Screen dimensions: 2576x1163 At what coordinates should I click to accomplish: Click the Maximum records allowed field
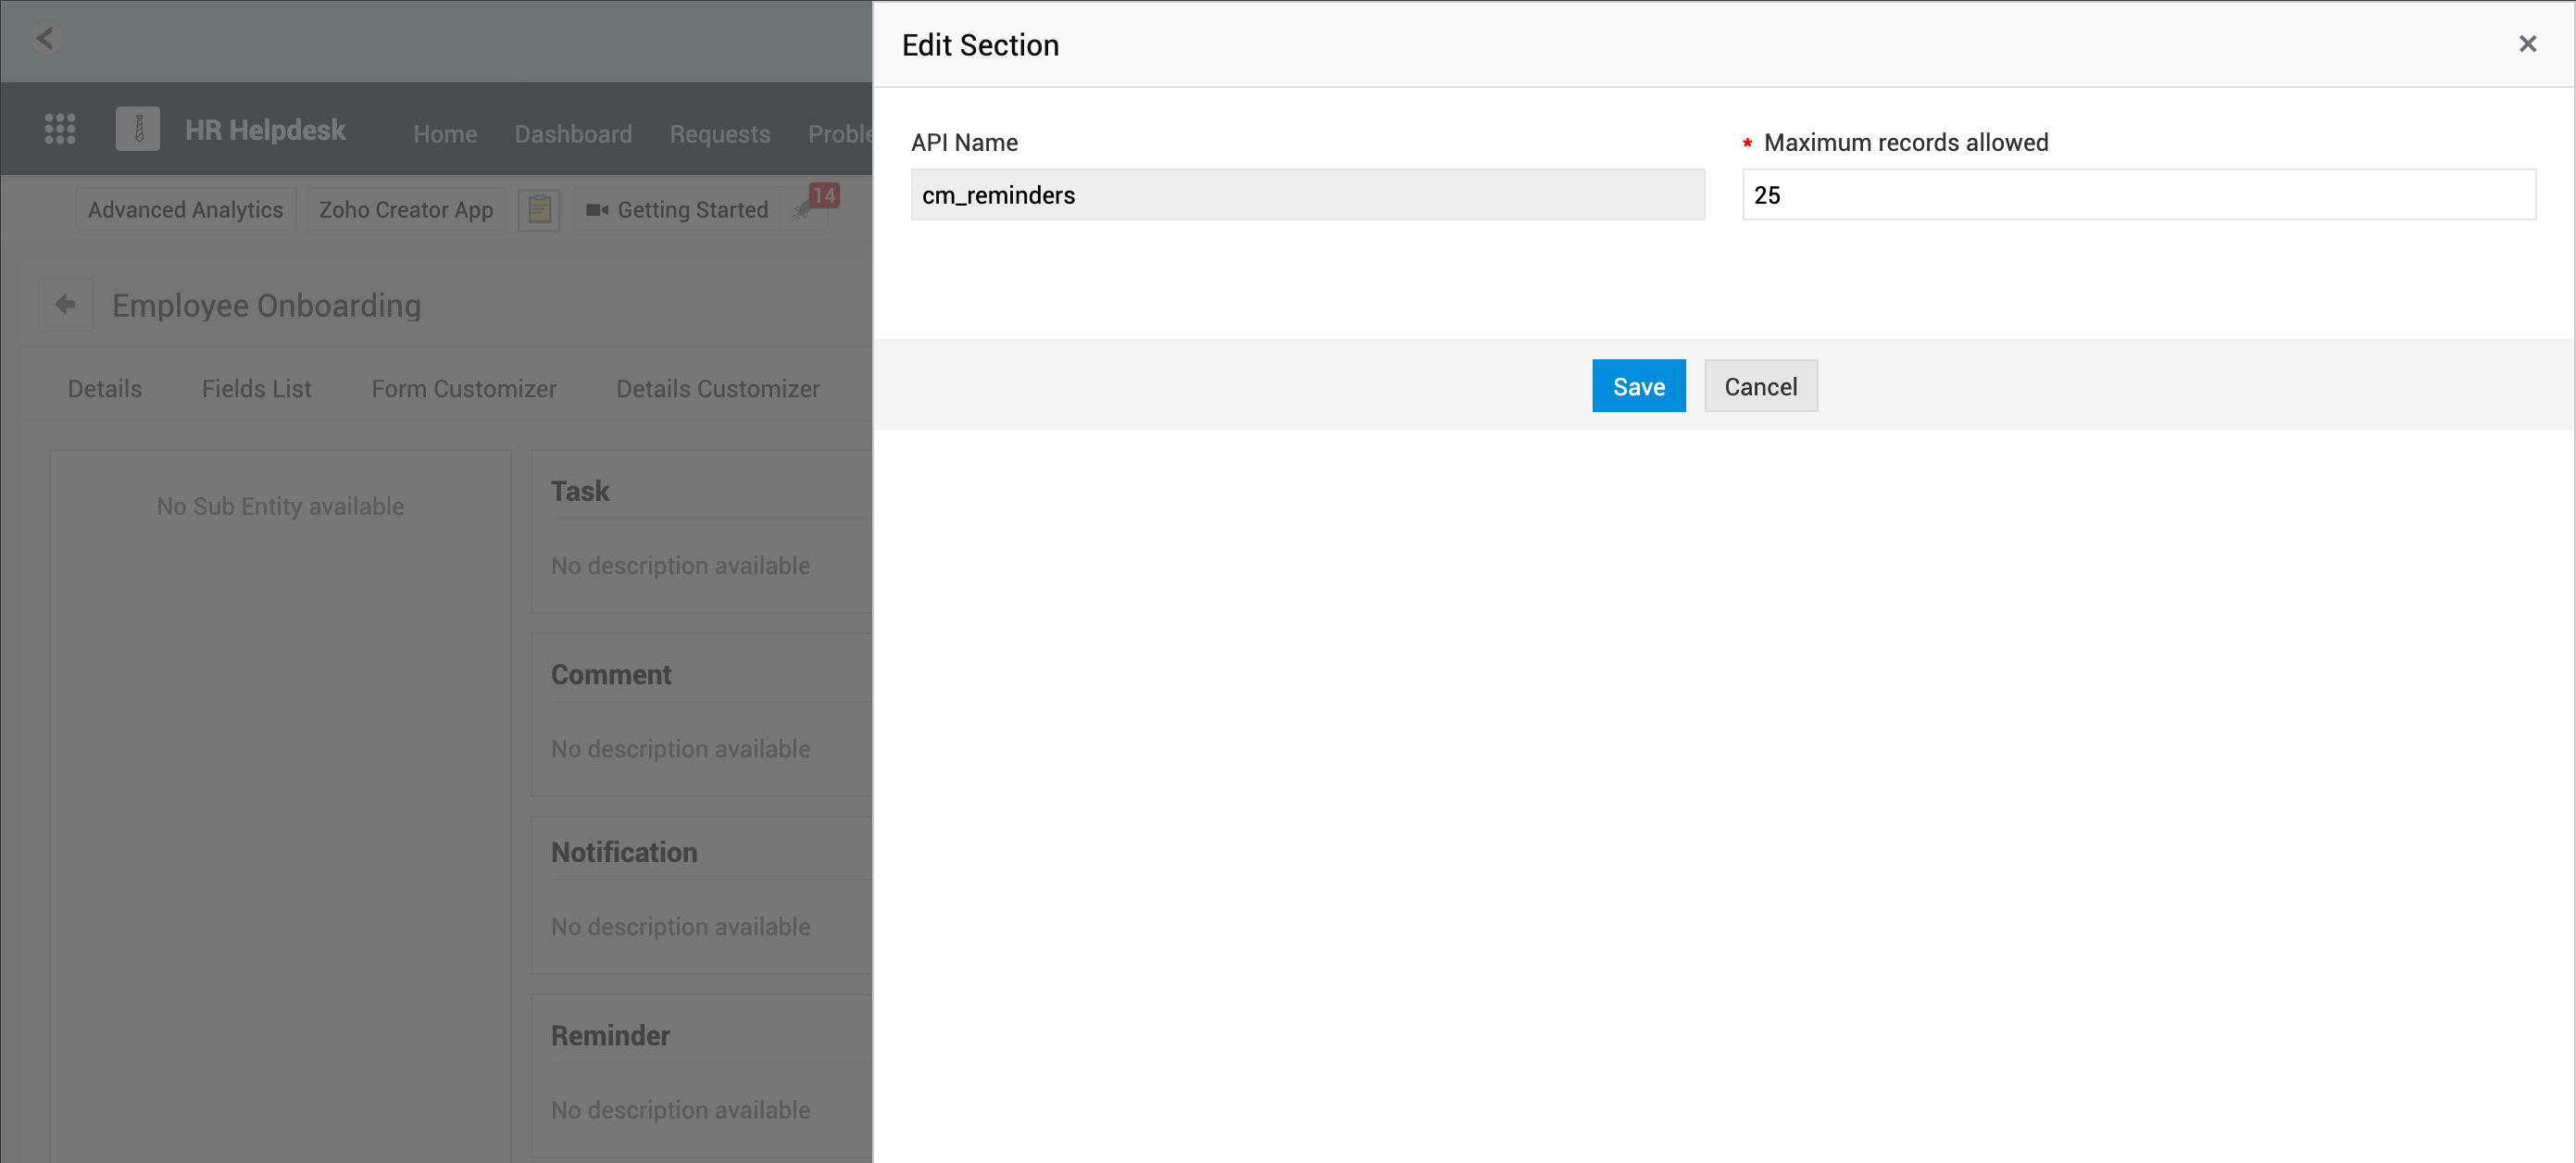pyautogui.click(x=2138, y=195)
